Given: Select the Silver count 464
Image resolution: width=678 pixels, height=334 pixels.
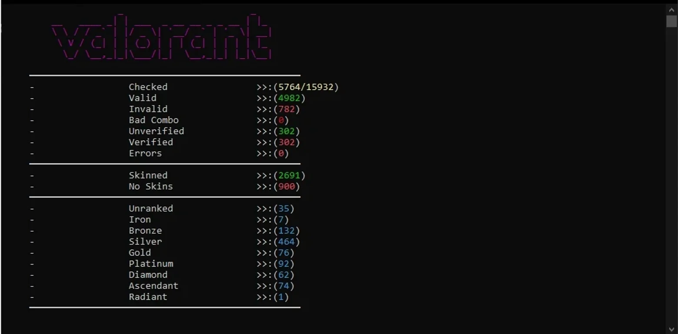Looking at the screenshot, I should (x=286, y=242).
